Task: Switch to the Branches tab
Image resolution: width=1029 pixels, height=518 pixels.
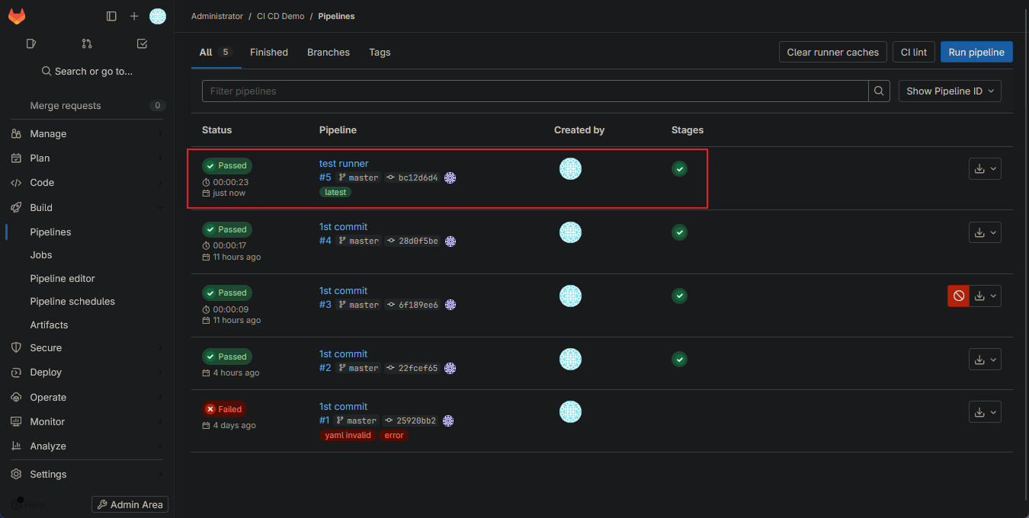Action: click(329, 52)
